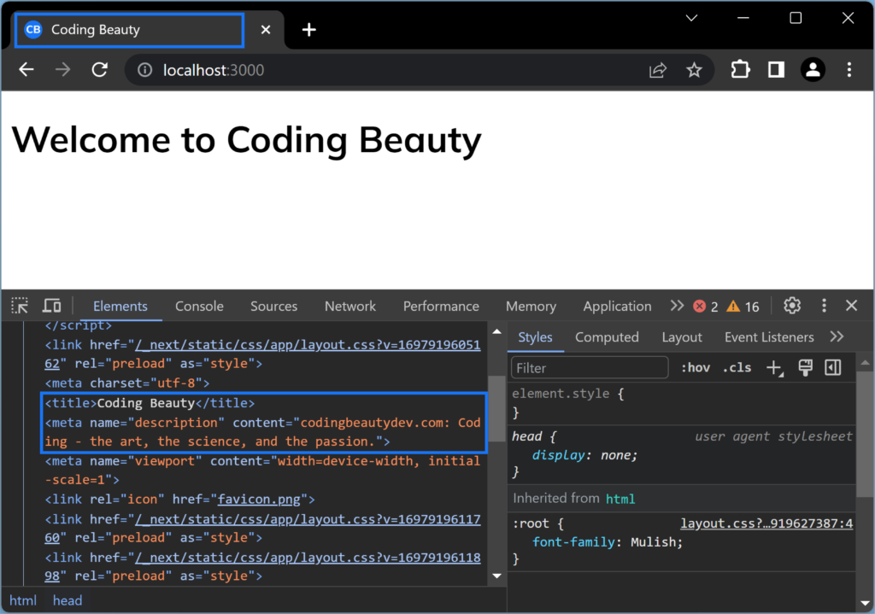Toggle the .cls element classes panel

(x=737, y=368)
